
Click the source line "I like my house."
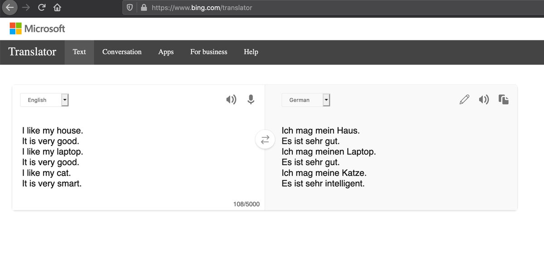click(53, 131)
